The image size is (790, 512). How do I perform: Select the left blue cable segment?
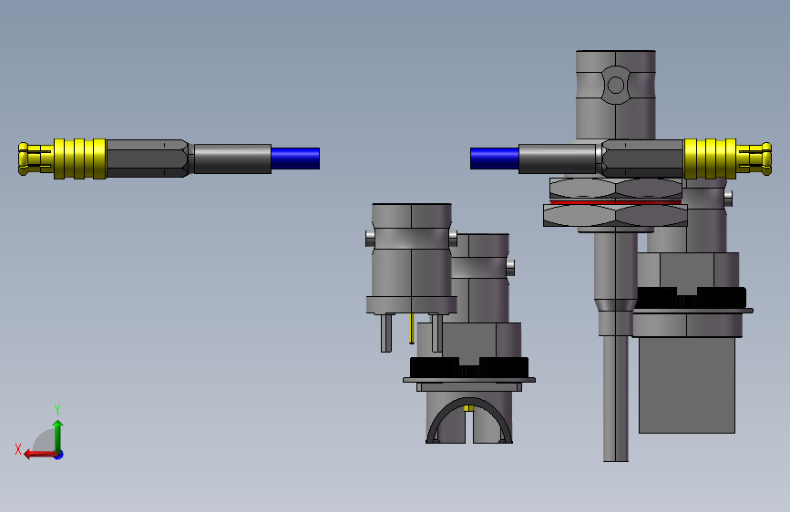click(x=295, y=159)
